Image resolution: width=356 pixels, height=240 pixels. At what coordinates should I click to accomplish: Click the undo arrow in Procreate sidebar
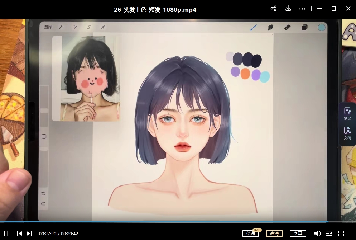tap(43, 194)
